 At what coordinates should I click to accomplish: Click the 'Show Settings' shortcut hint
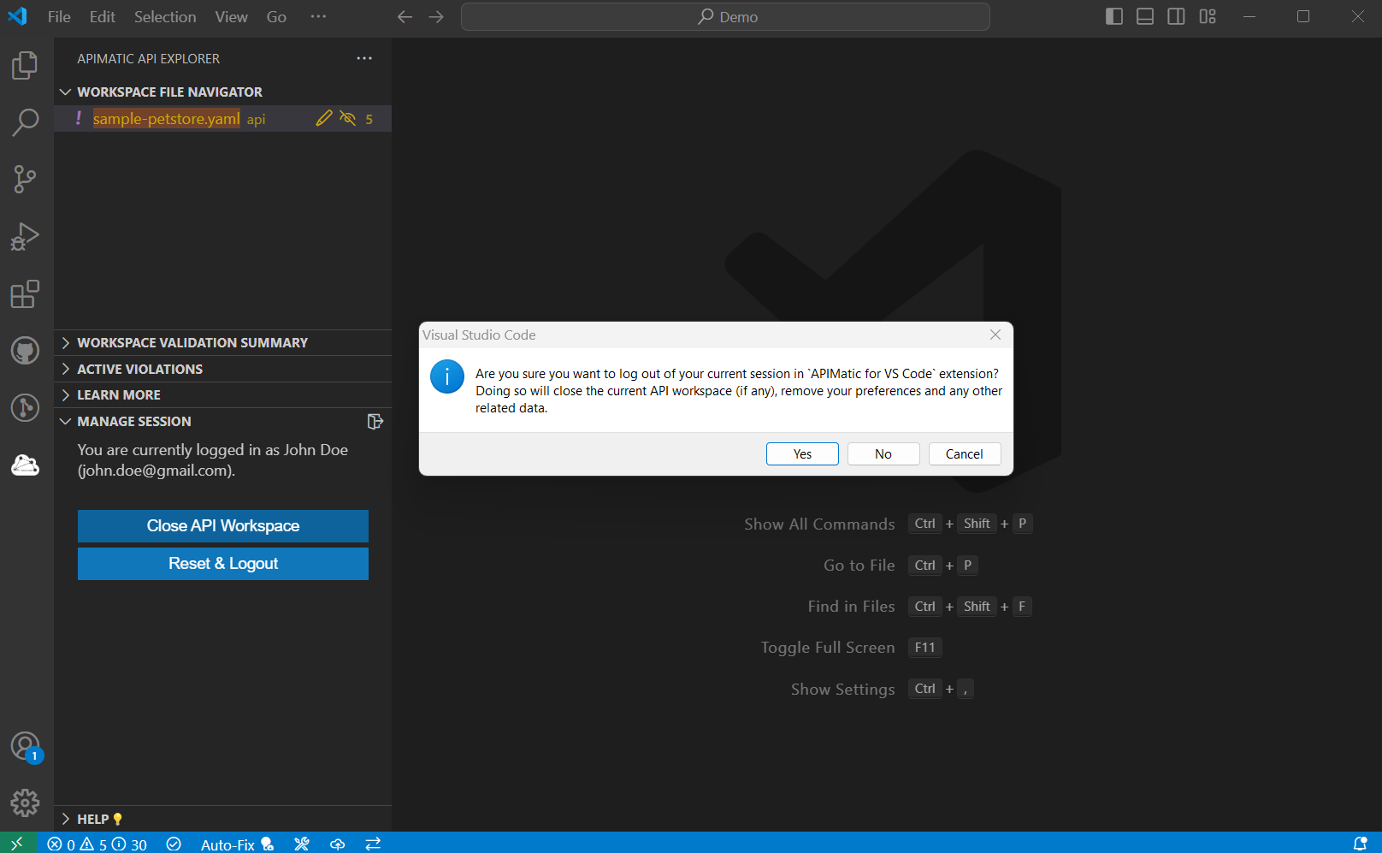[883, 690]
